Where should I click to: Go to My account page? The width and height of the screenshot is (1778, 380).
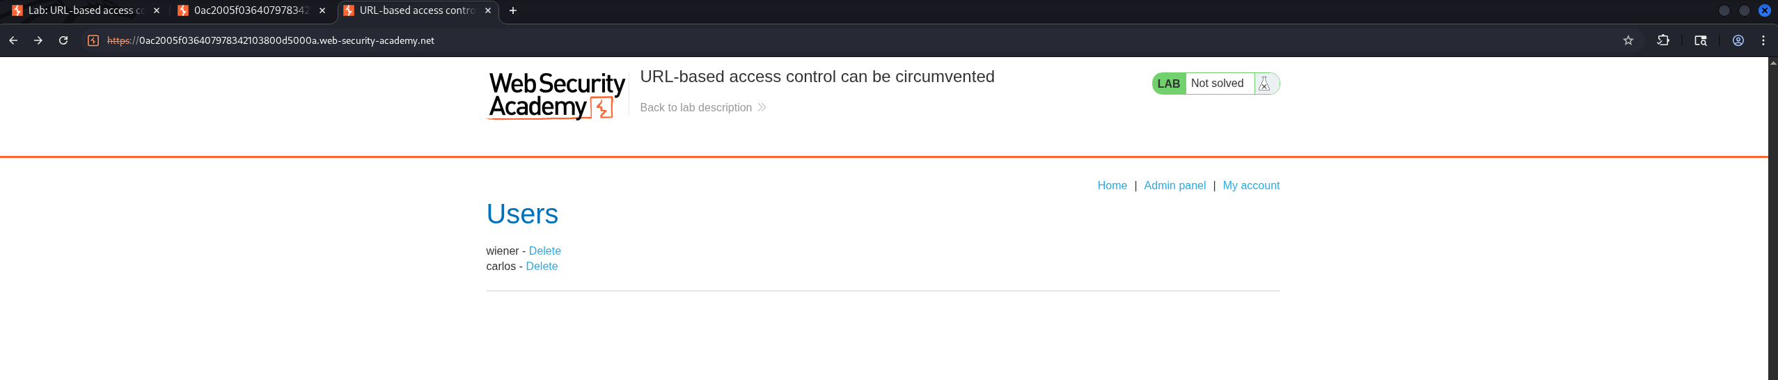(x=1251, y=185)
